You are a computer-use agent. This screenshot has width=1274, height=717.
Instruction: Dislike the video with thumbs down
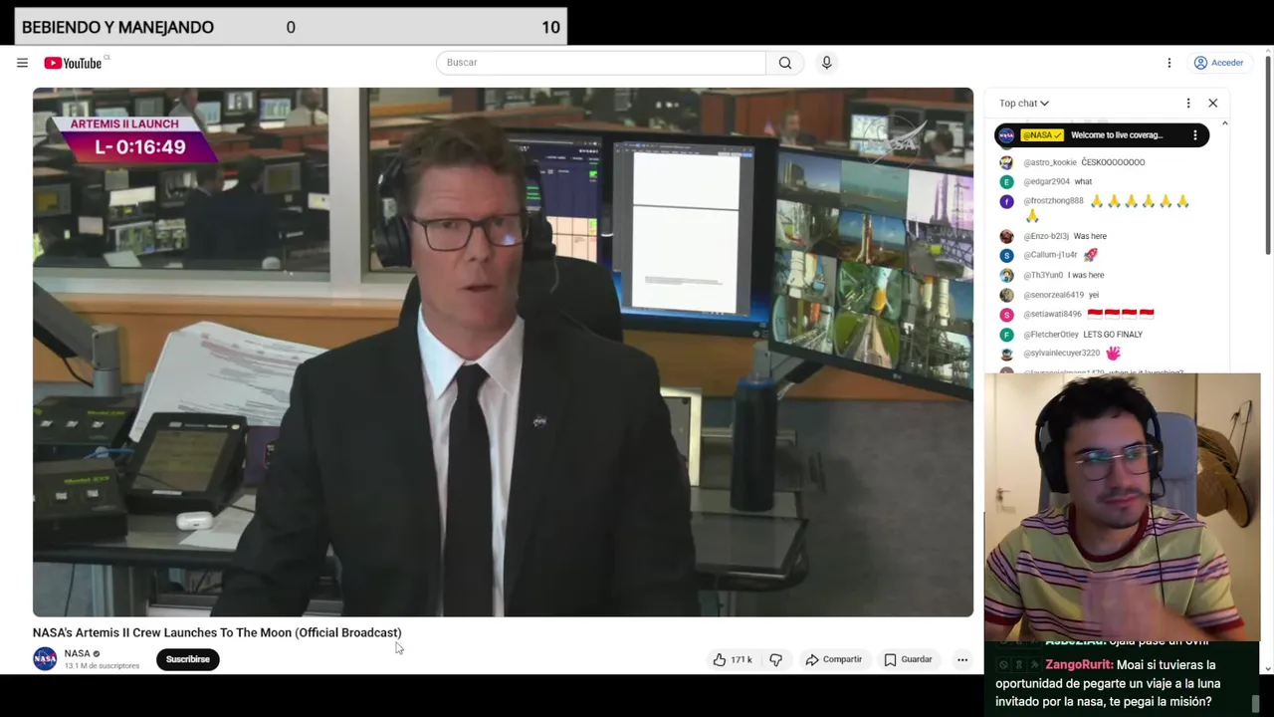click(x=776, y=659)
